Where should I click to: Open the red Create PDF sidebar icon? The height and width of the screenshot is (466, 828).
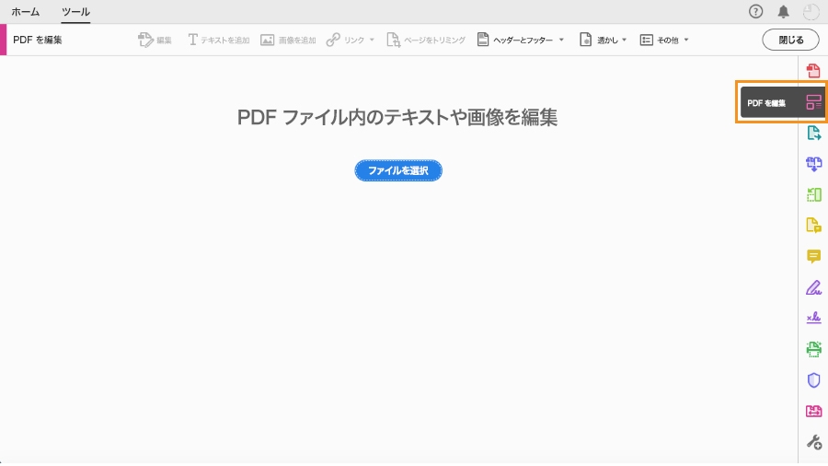813,71
